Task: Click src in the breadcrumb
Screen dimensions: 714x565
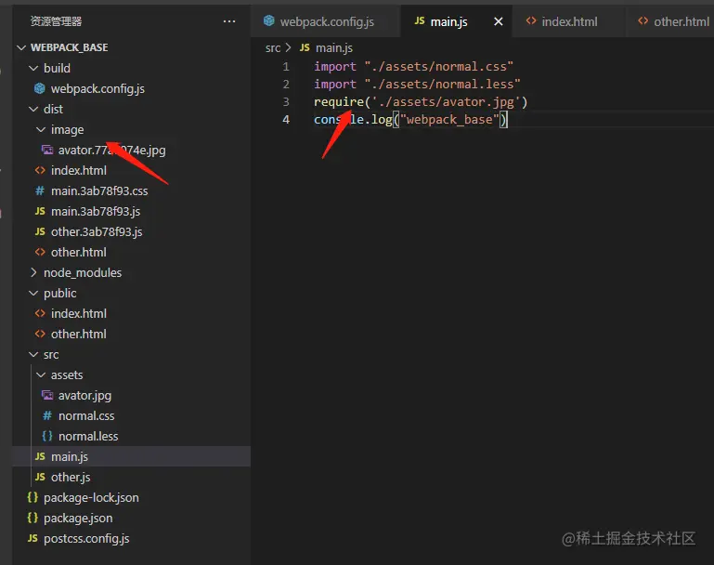Action: coord(273,47)
